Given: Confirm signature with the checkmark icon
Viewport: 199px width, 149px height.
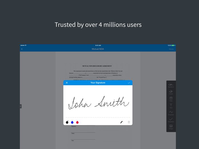Looking at the screenshot, I should tap(129, 83).
